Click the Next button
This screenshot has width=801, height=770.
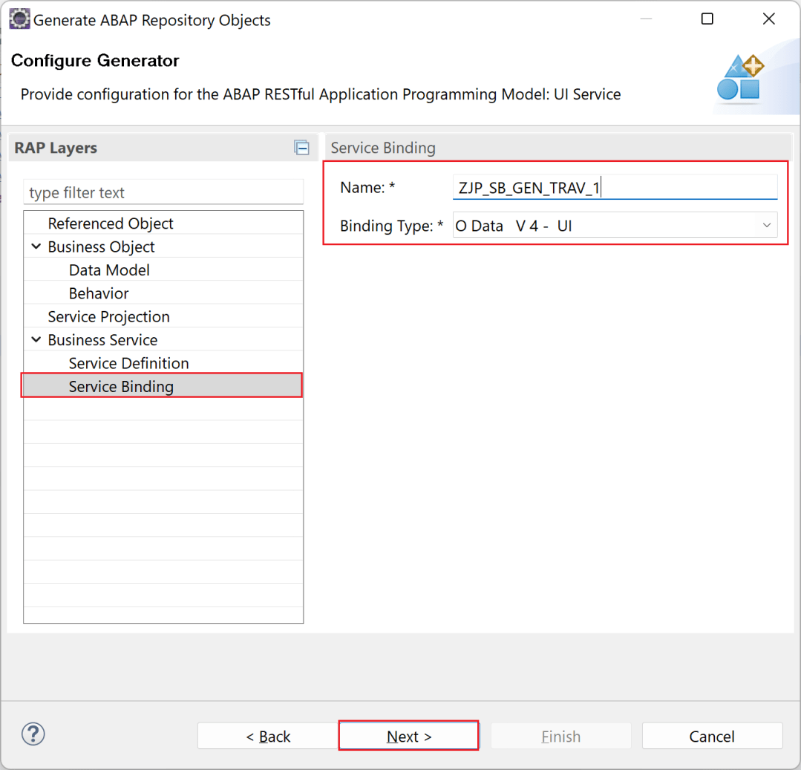(x=408, y=736)
